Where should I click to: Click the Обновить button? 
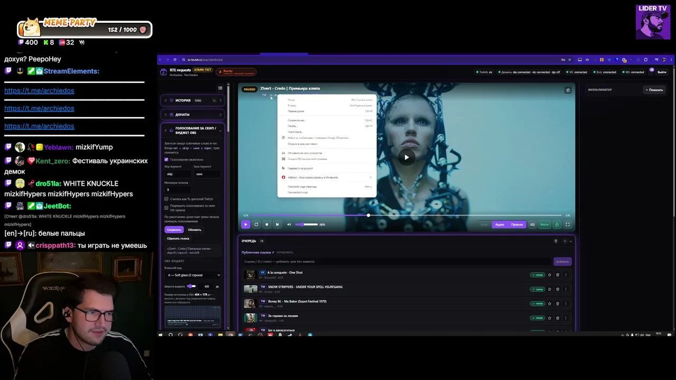[194, 230]
